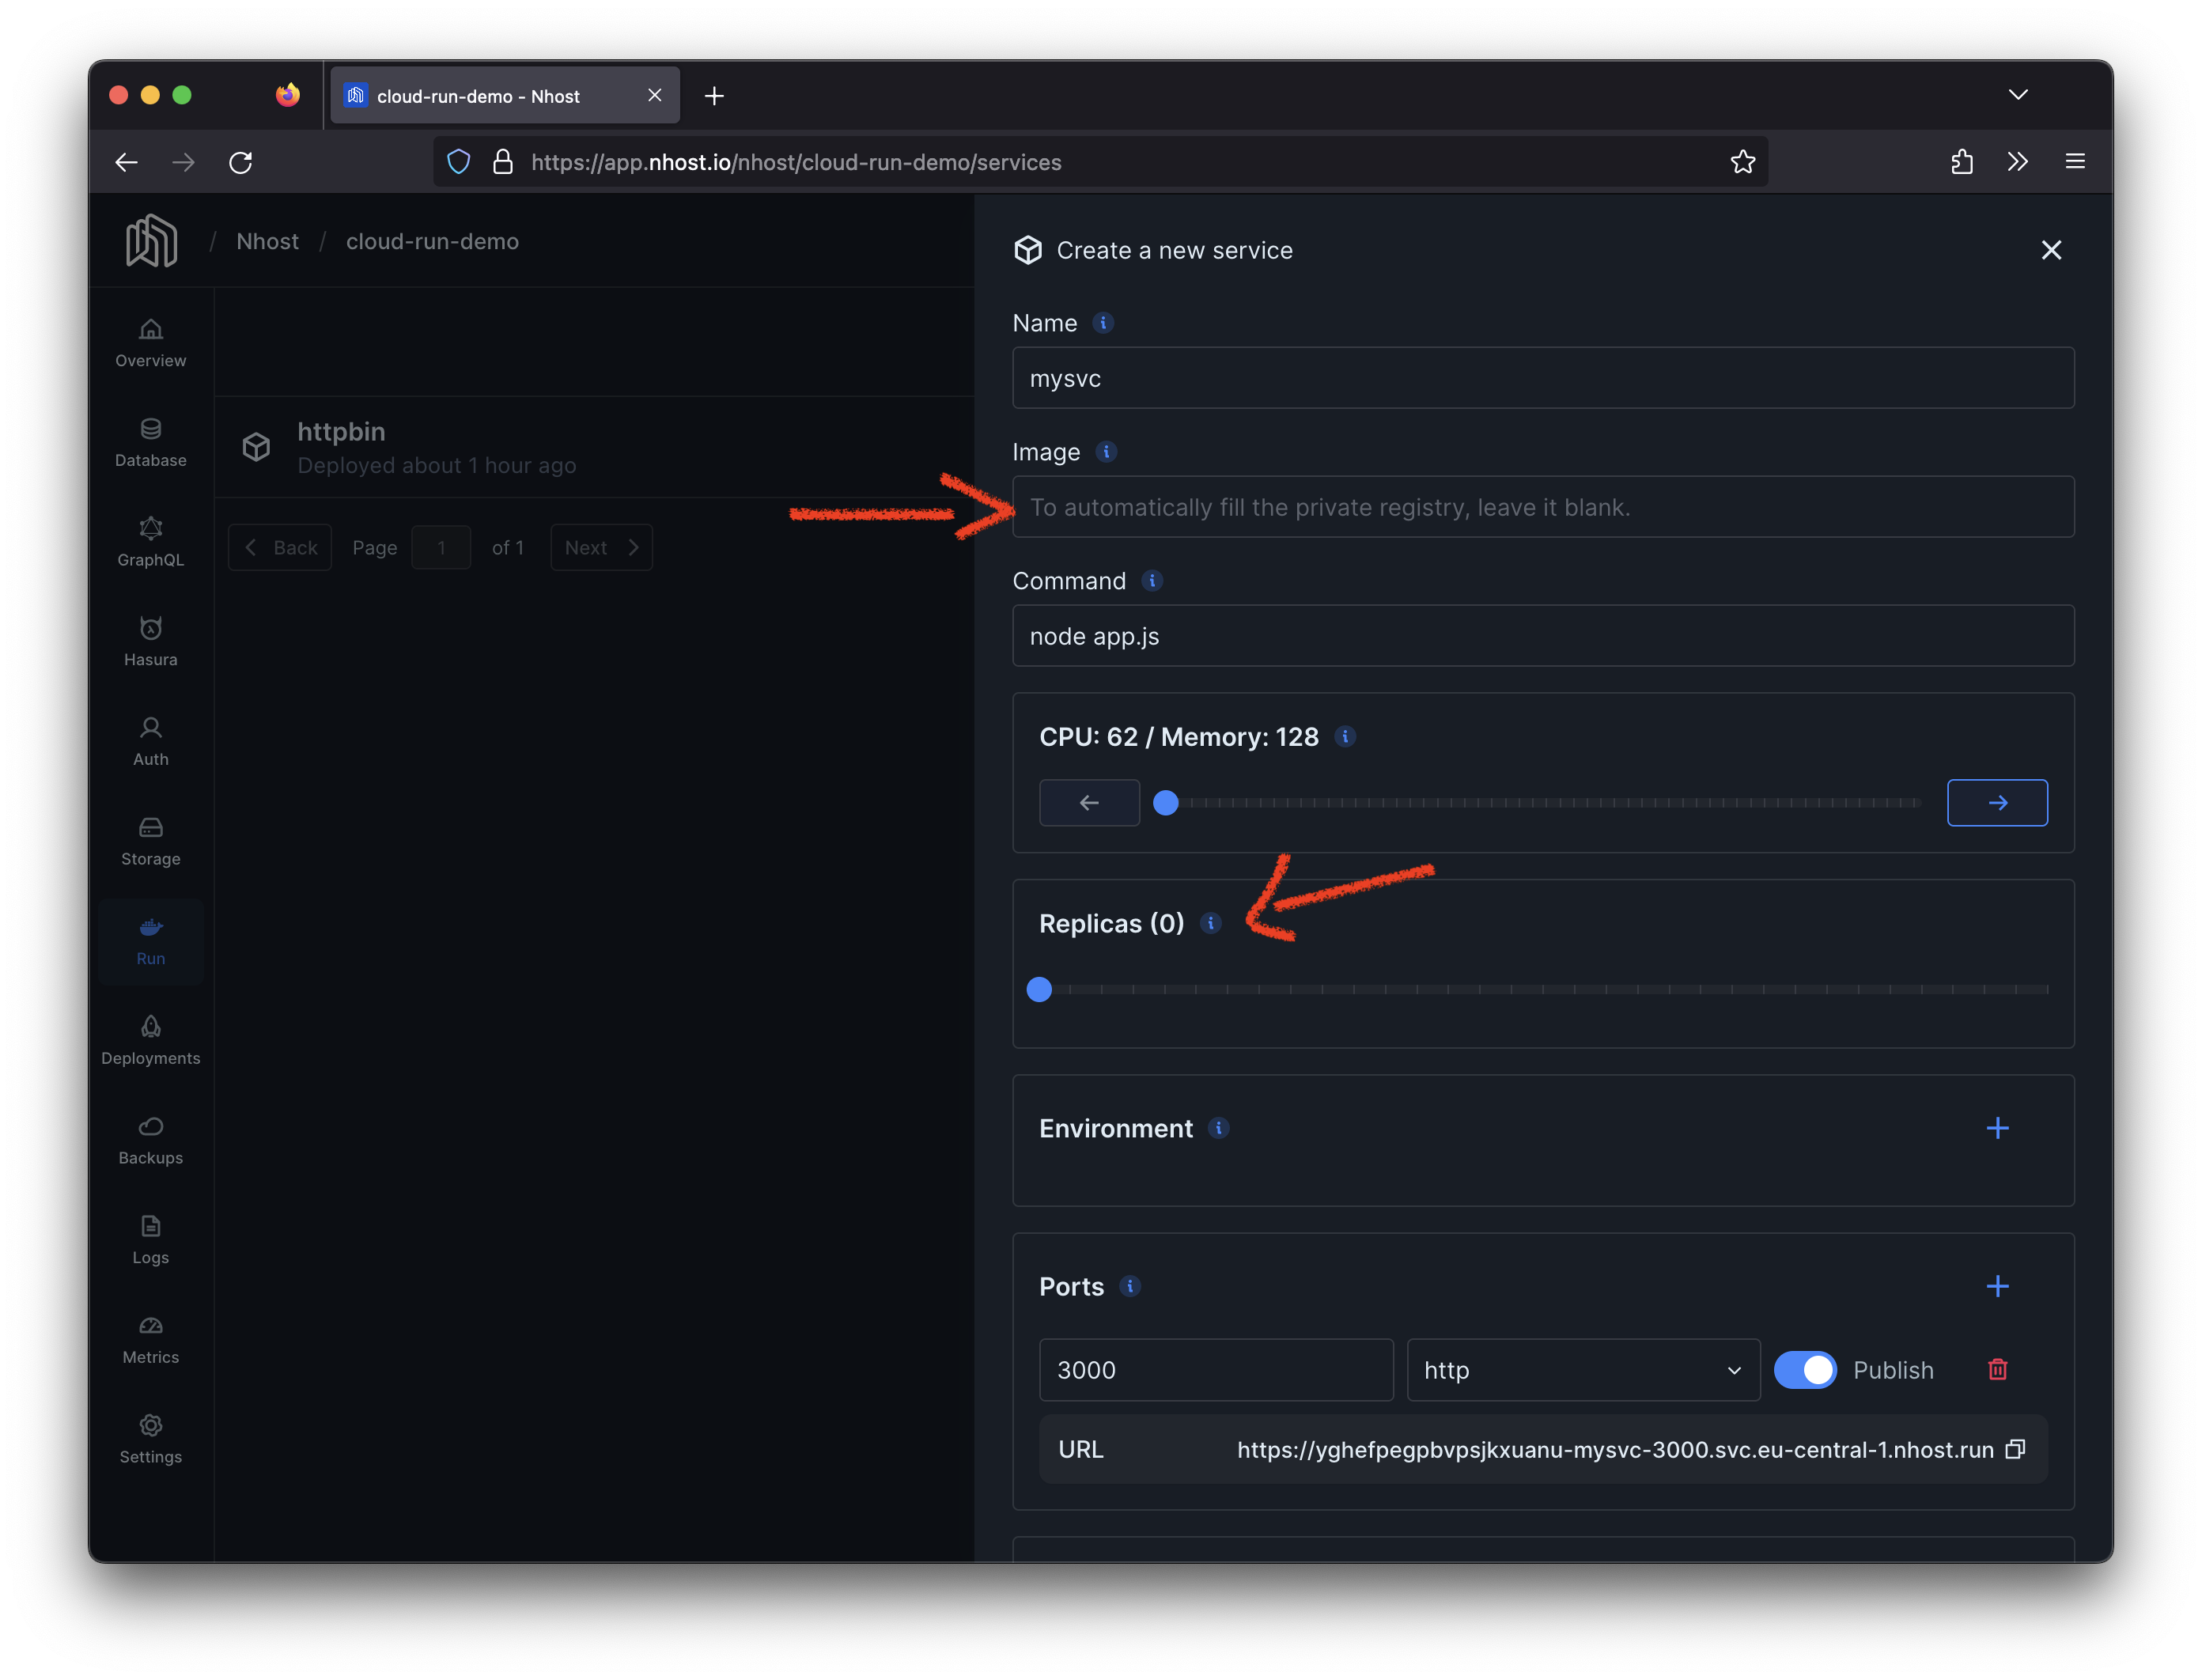Open the httpbin service entry

pos(341,431)
